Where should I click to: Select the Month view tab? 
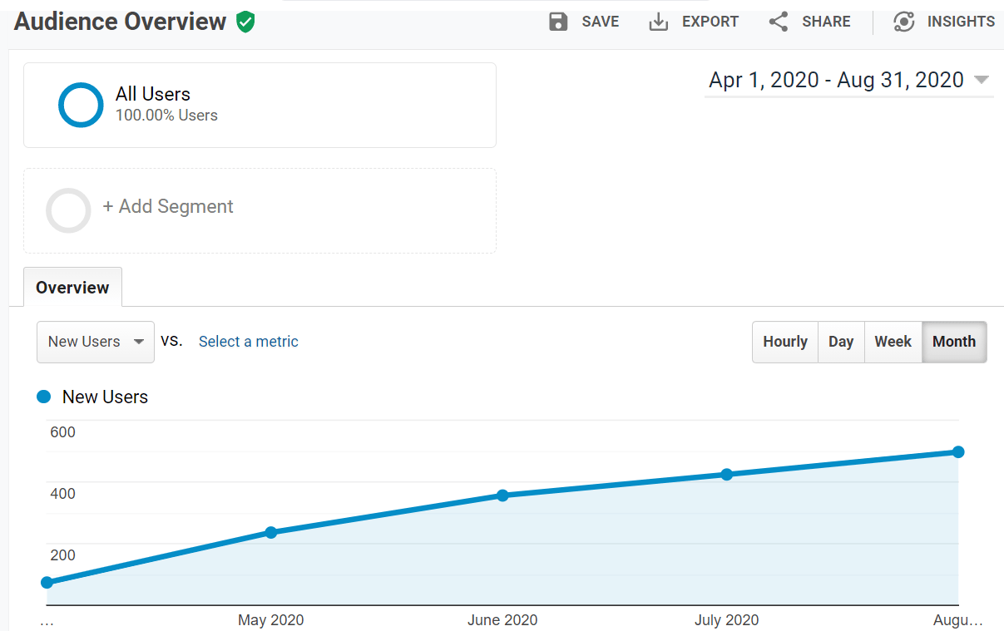(954, 342)
